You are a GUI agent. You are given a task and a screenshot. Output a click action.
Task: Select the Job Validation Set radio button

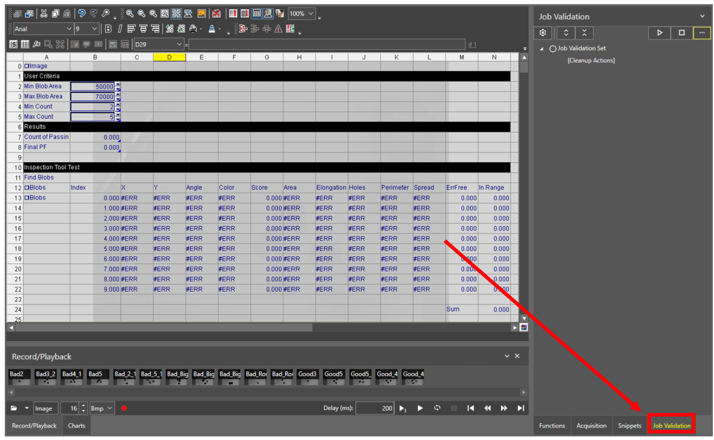[553, 49]
